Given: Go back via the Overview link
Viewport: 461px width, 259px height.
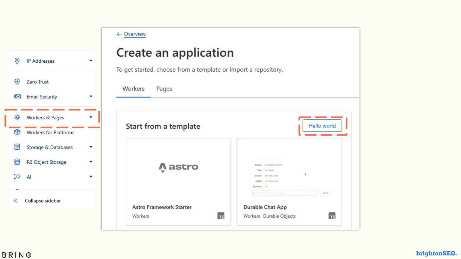Looking at the screenshot, I should 135,34.
